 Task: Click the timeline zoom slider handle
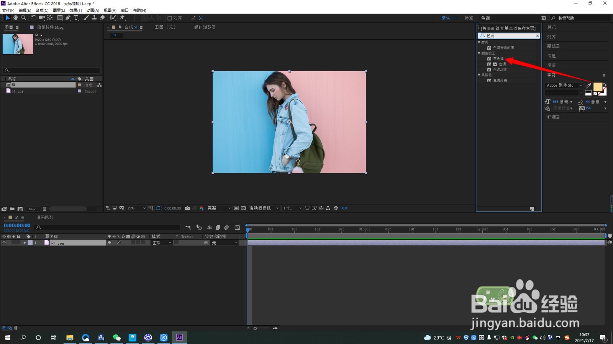click(255, 328)
